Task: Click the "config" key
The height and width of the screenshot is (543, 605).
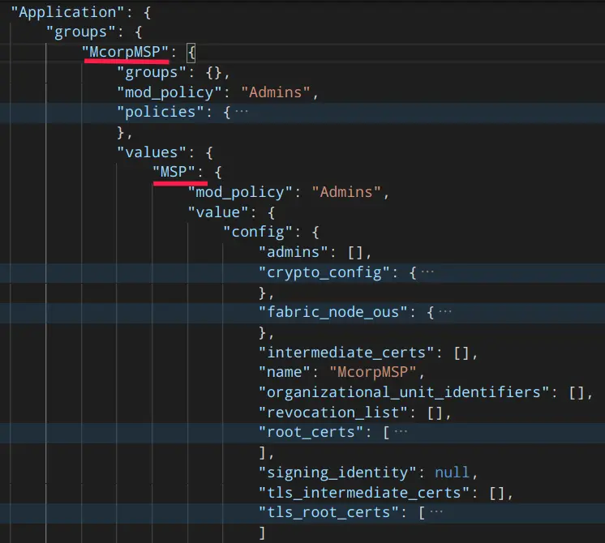Action: 258,232
